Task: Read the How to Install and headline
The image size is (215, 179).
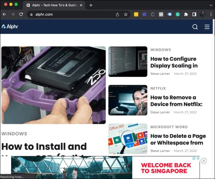Action: (44, 147)
